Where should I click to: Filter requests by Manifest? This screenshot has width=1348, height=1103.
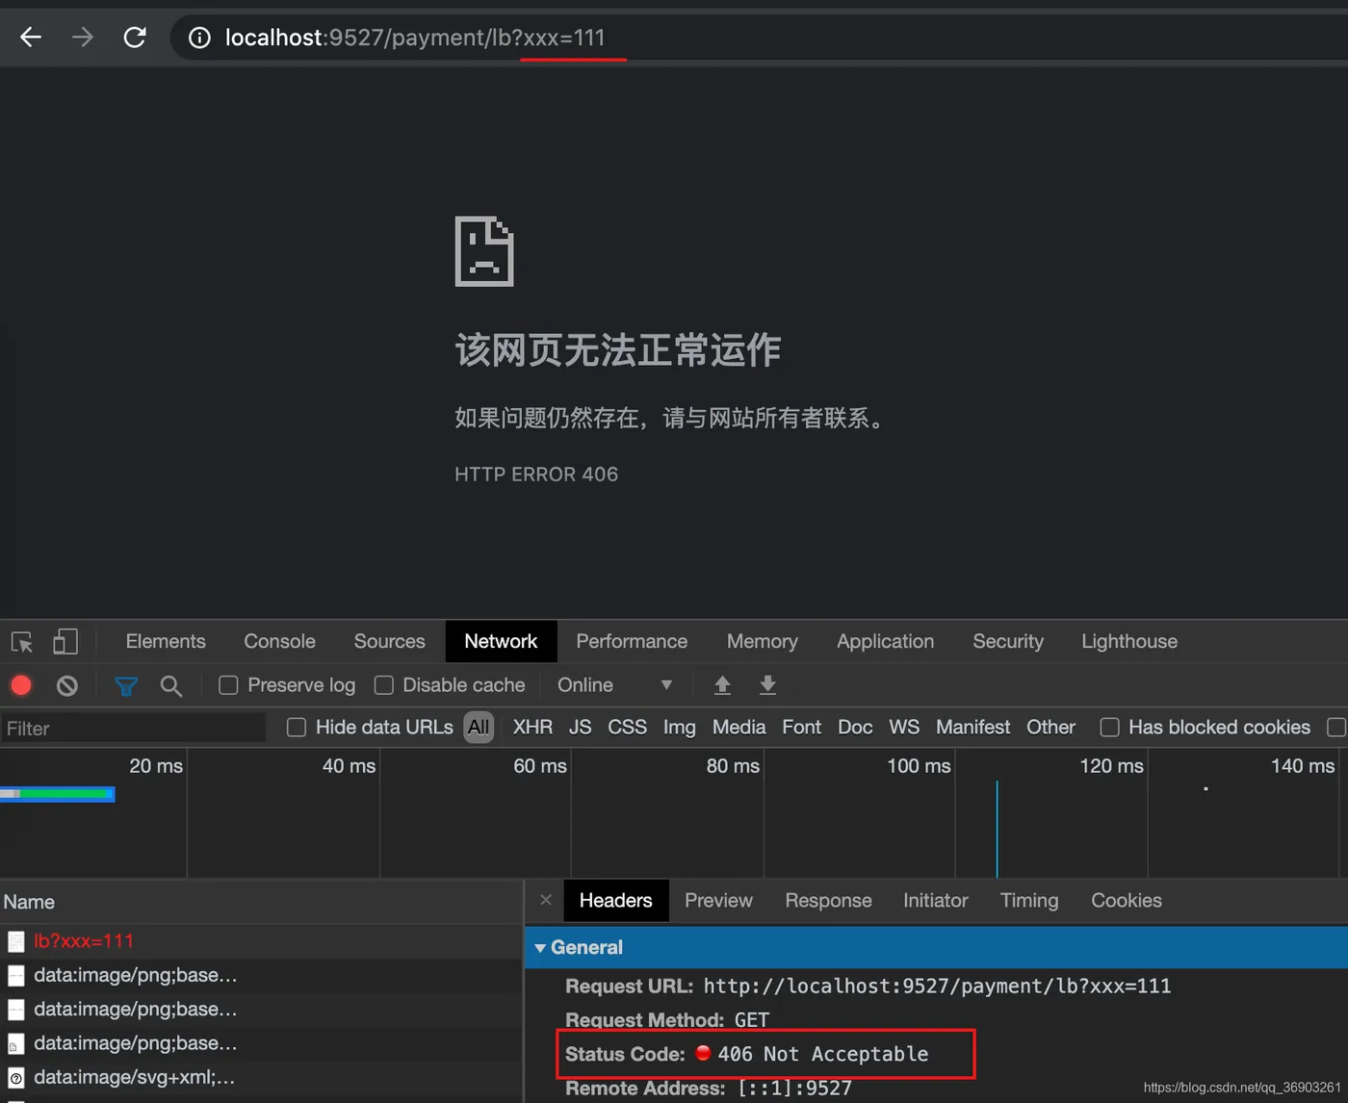coord(972,728)
